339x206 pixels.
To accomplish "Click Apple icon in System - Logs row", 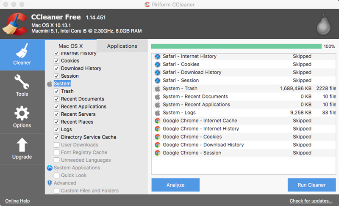I will tap(157, 112).
